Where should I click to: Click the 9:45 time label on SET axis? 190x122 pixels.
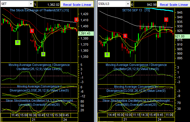pos(66,115)
